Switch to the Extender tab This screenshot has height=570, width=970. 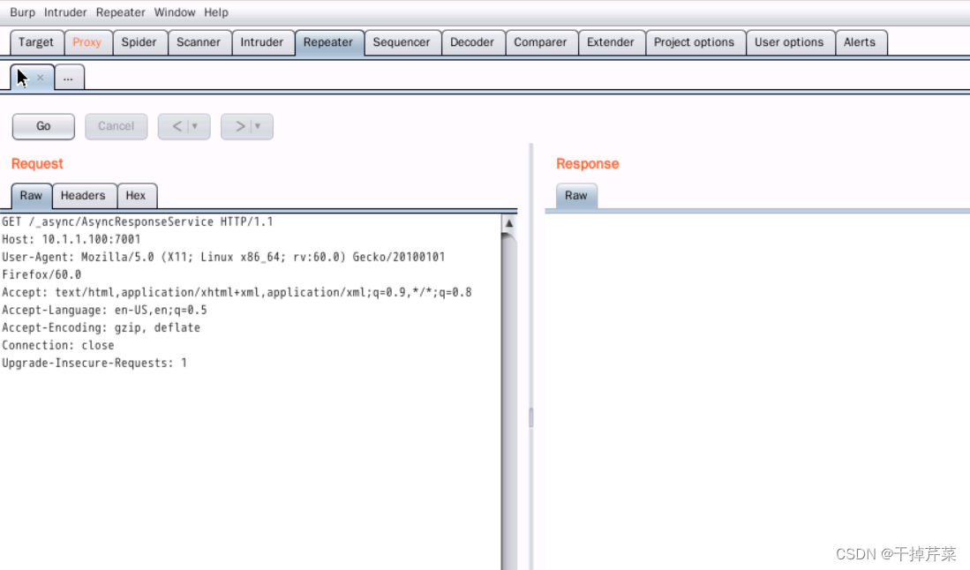click(611, 42)
